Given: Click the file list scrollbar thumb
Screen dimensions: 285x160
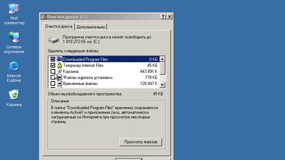Looking at the screenshot, I should [162, 68].
